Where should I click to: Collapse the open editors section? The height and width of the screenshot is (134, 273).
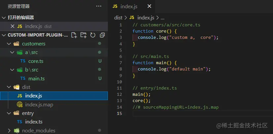4,17
